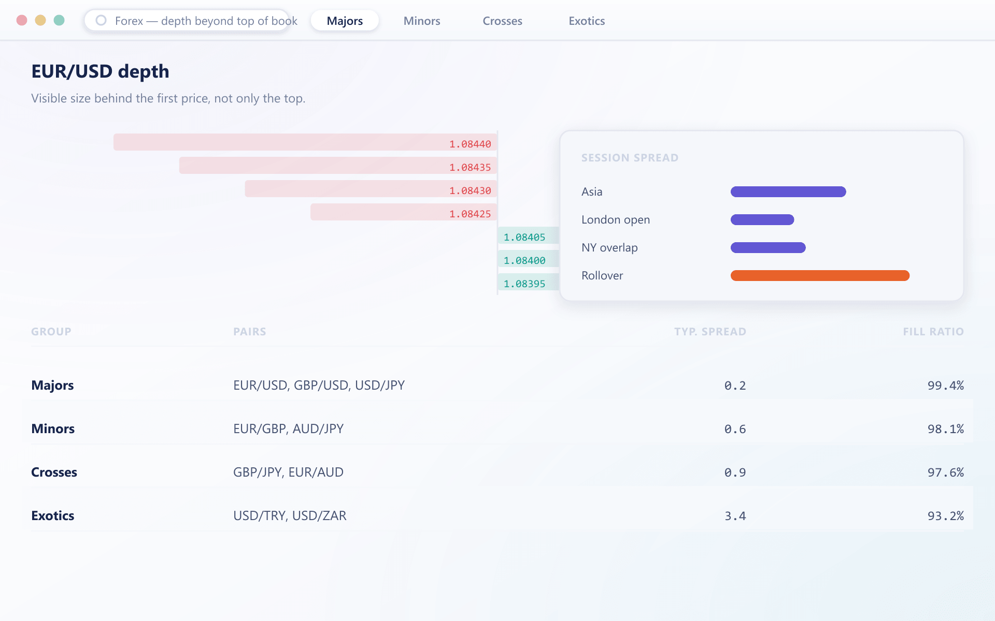Open the Exotics table row label
The image size is (995, 621).
tap(53, 515)
